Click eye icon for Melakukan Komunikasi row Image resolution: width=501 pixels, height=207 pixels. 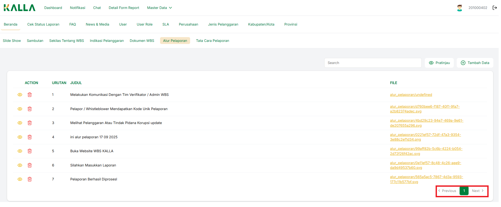pos(20,95)
